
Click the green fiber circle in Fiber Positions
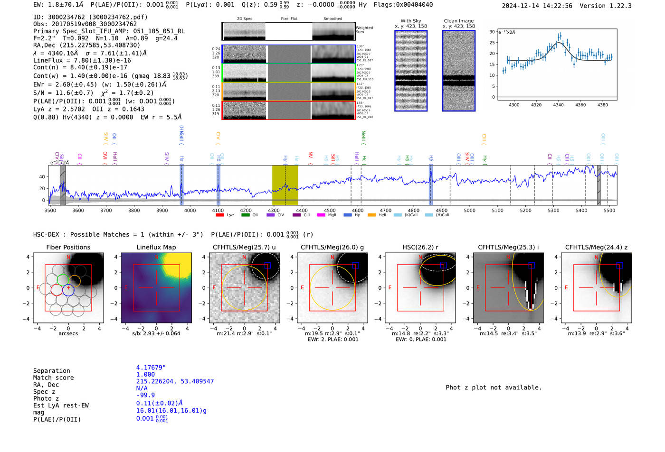(63, 280)
